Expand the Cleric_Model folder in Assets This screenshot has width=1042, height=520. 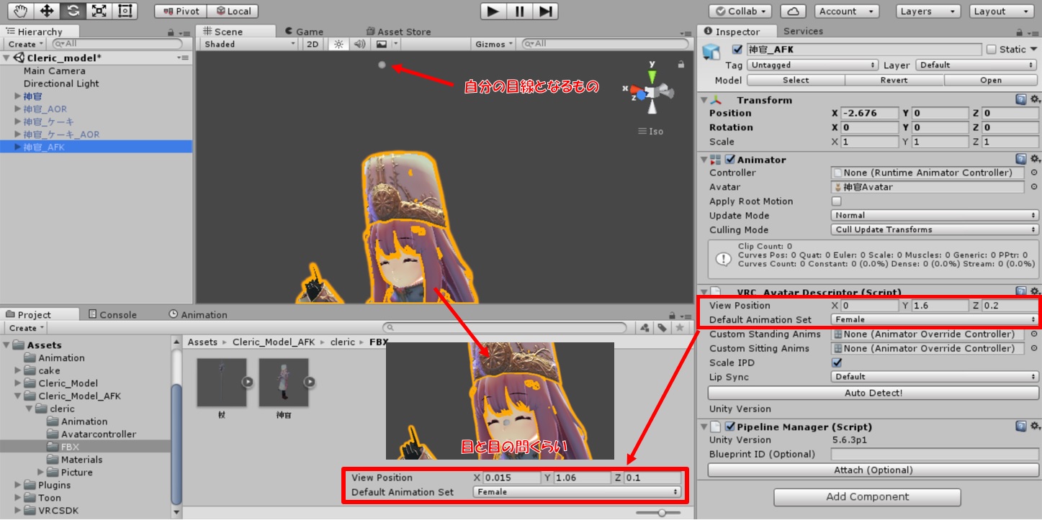pos(19,383)
